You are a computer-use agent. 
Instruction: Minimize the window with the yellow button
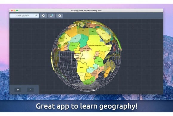click(14, 11)
